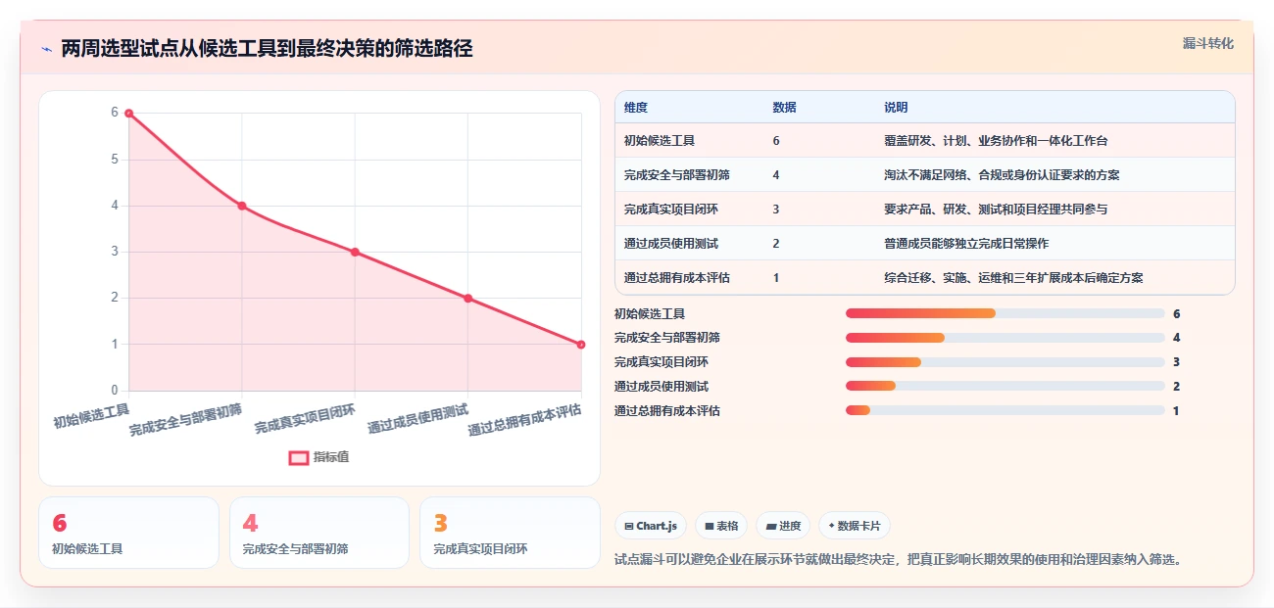Select the 进度 tag

coord(783,526)
